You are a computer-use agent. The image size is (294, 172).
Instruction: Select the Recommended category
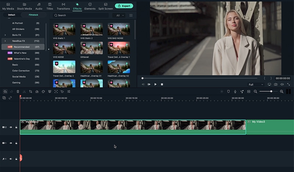23,47
